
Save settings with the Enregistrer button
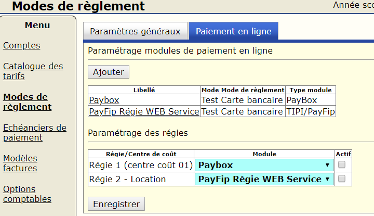pyautogui.click(x=116, y=204)
